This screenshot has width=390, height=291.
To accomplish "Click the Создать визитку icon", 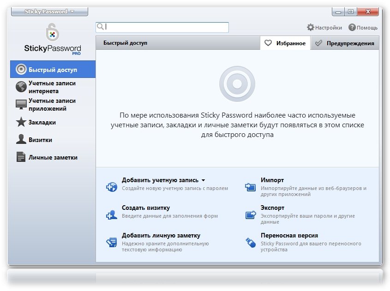I will click(112, 214).
